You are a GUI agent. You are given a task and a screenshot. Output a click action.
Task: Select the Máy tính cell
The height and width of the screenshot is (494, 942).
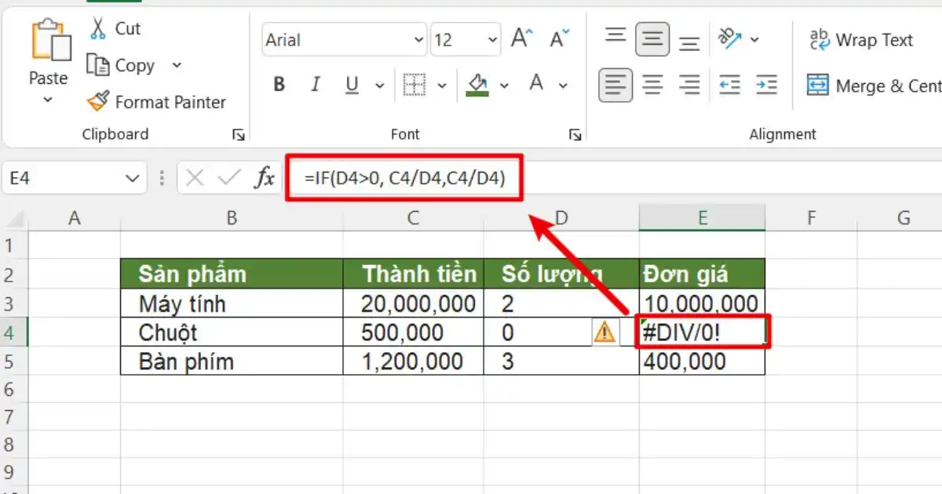tap(232, 303)
